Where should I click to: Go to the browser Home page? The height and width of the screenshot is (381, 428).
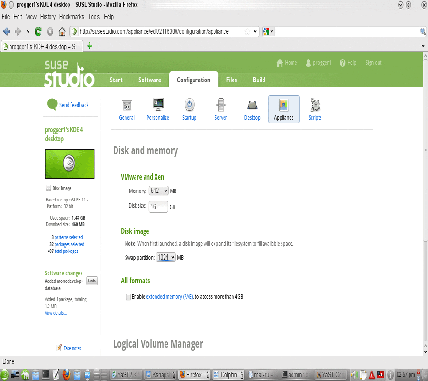[62, 31]
